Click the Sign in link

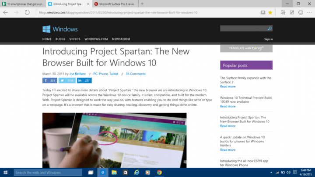click(x=268, y=39)
